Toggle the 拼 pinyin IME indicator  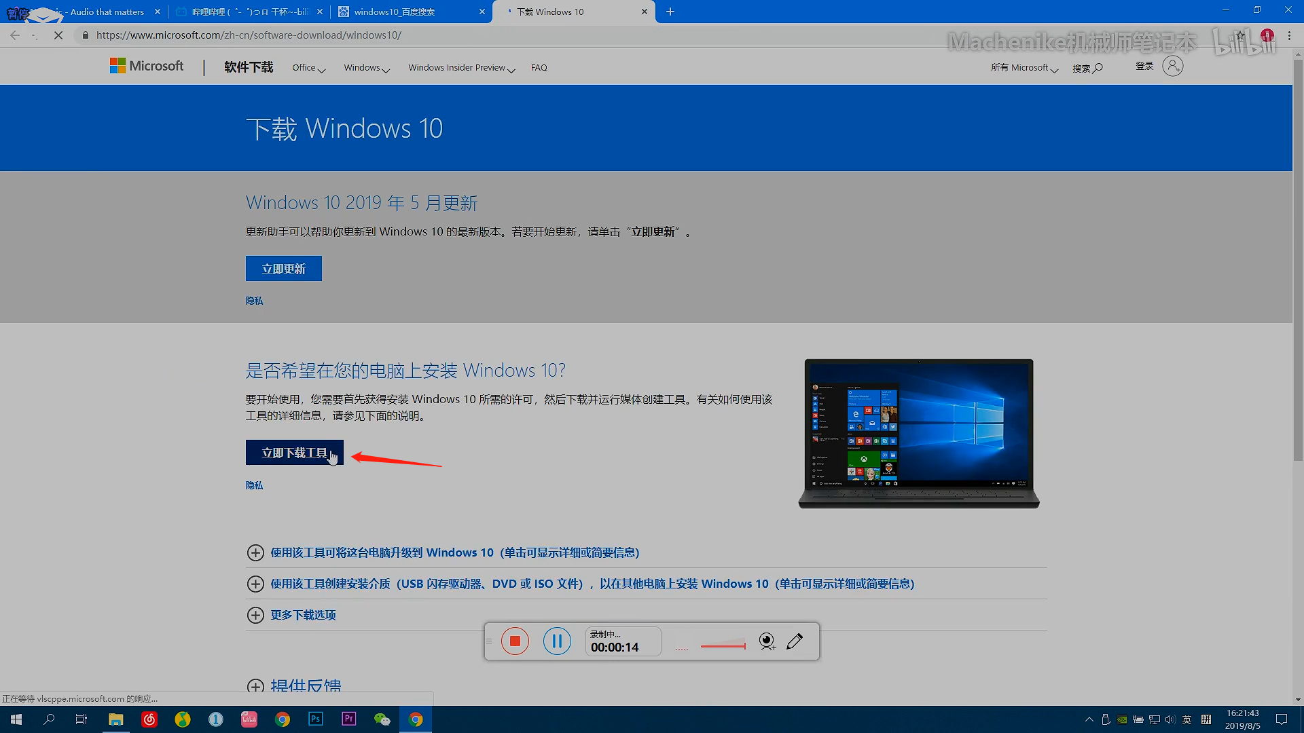[x=1206, y=719]
